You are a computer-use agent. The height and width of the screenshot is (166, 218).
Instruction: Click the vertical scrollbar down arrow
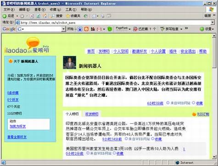click(x=214, y=157)
